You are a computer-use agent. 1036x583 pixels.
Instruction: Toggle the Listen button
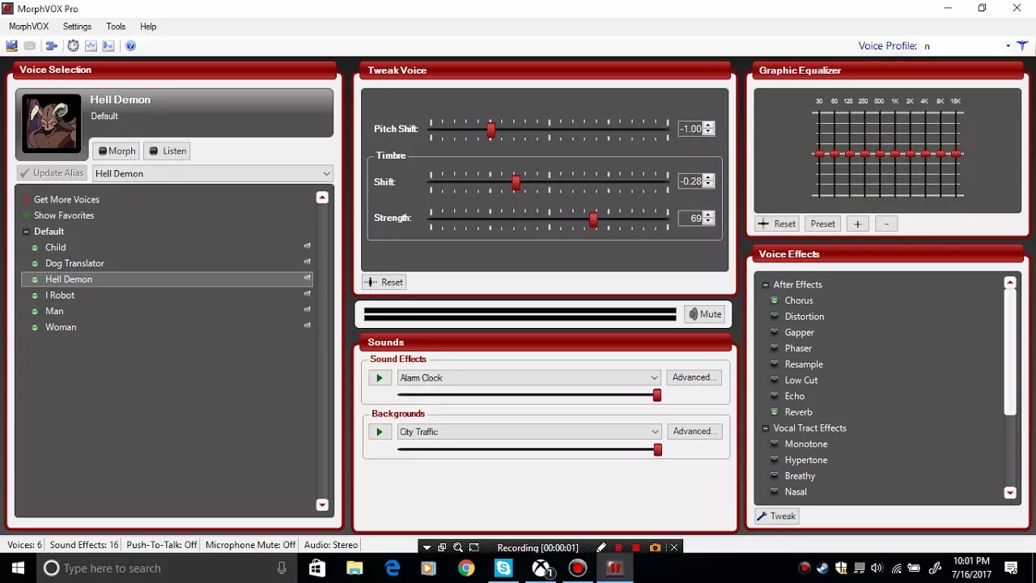click(x=168, y=151)
